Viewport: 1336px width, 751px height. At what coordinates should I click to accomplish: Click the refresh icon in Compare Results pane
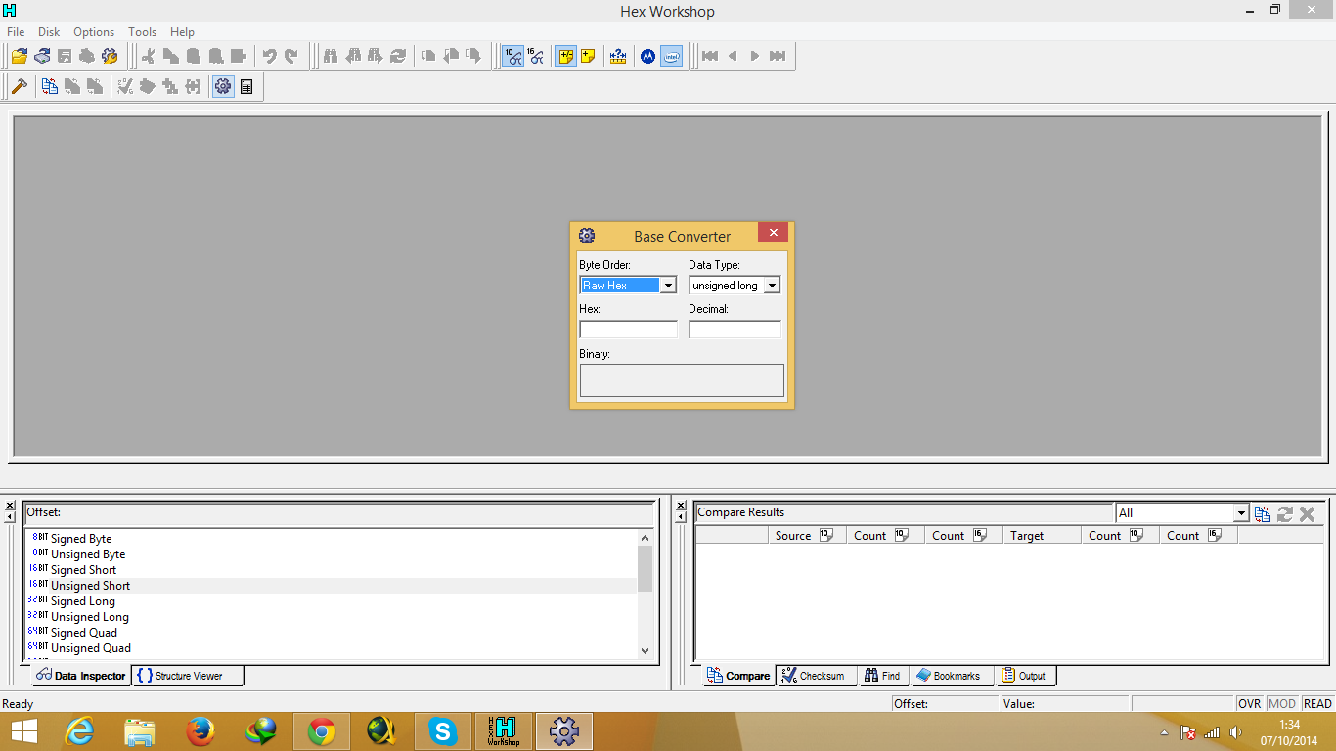click(1285, 513)
